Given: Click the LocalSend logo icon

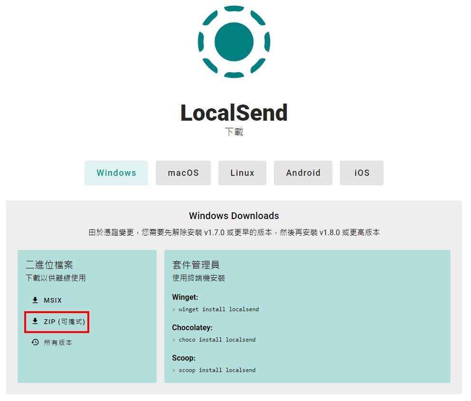Looking at the screenshot, I should tap(234, 41).
